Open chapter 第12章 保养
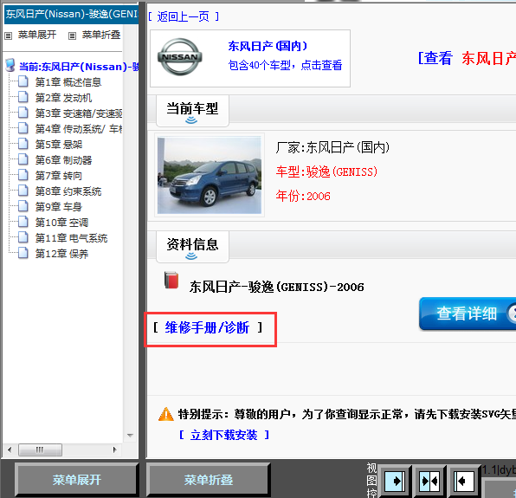 pos(61,254)
